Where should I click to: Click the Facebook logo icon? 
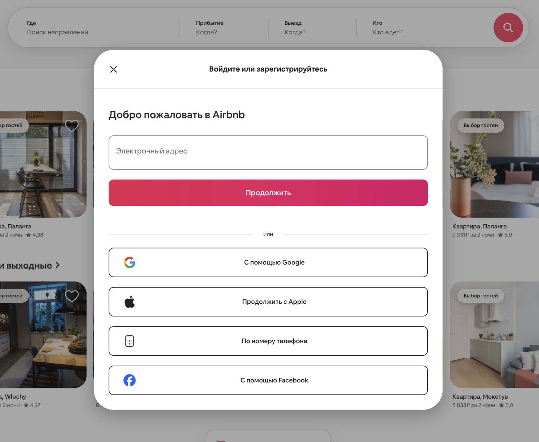pos(130,380)
